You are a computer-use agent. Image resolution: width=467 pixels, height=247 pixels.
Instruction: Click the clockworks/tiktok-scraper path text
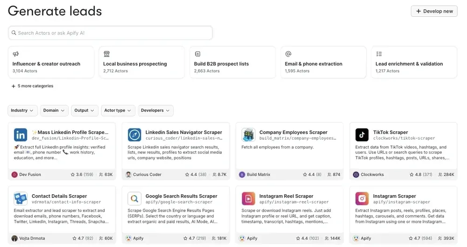404,138
